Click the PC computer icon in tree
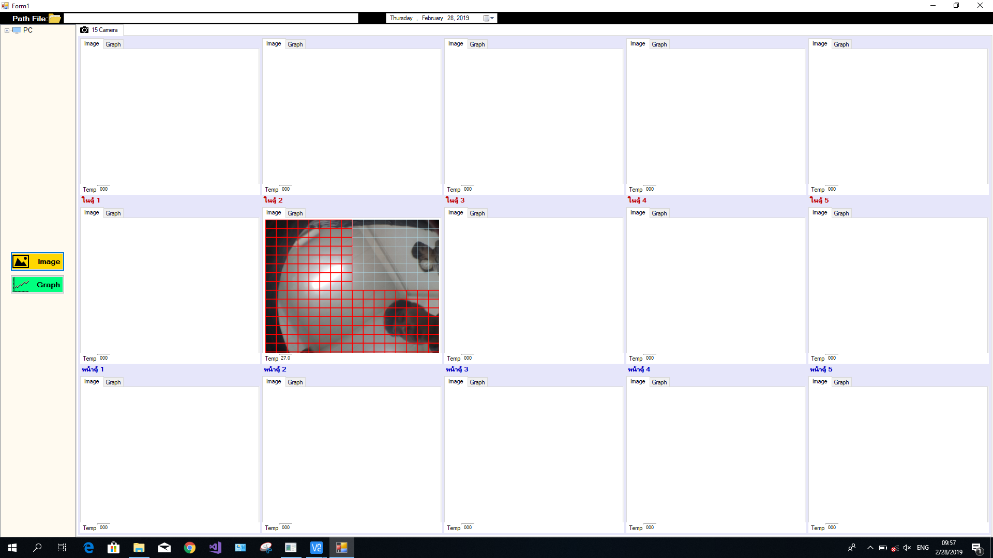993x558 pixels. (17, 30)
